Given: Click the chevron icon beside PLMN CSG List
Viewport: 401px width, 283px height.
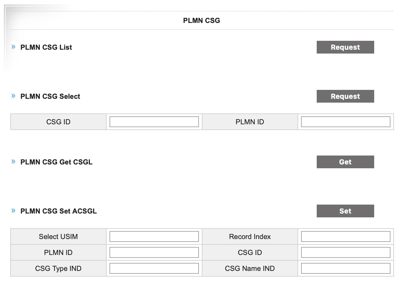Looking at the screenshot, I should click(13, 47).
